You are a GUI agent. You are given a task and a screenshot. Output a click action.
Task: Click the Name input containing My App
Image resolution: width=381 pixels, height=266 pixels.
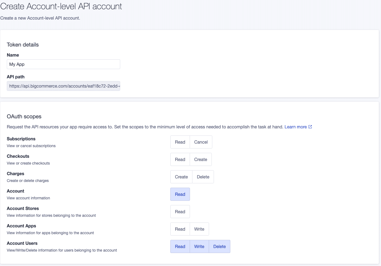(x=63, y=64)
